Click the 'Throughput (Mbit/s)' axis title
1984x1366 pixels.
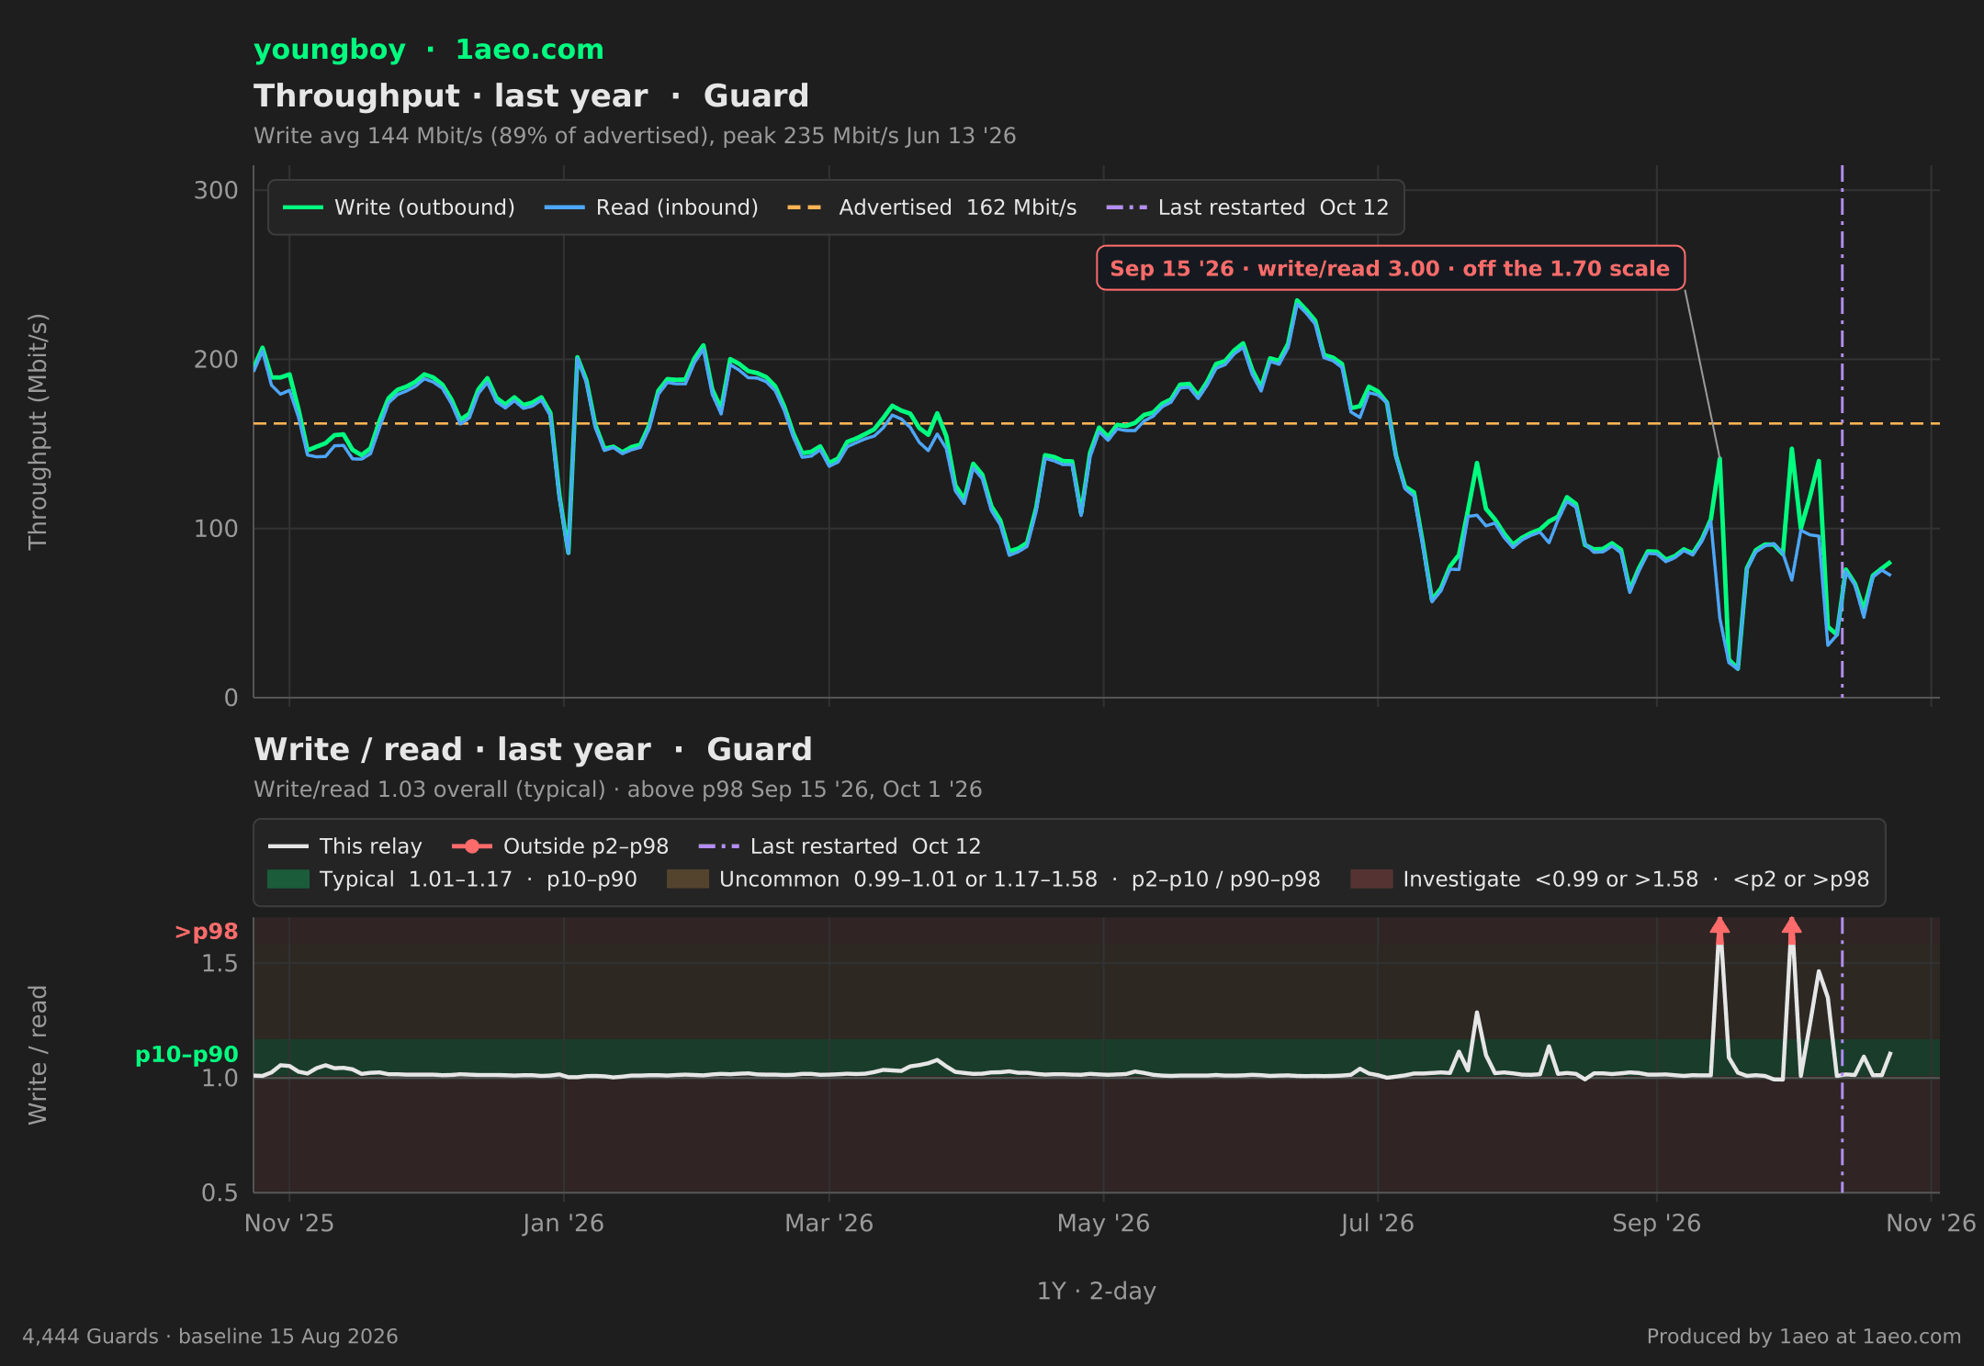point(38,431)
